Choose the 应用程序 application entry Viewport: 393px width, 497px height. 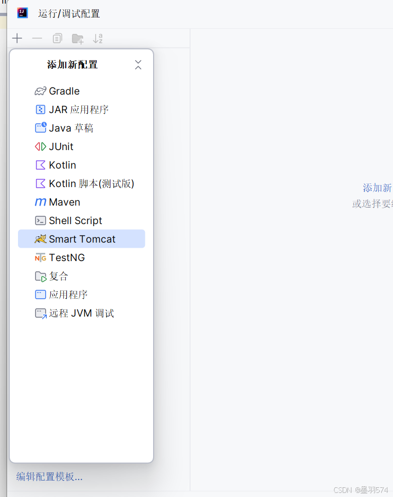click(82, 294)
